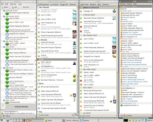Collapse the jabber.ru (34/113) account in Gajim
Viewport: 153px width, 122px height.
click(x=80, y=8)
